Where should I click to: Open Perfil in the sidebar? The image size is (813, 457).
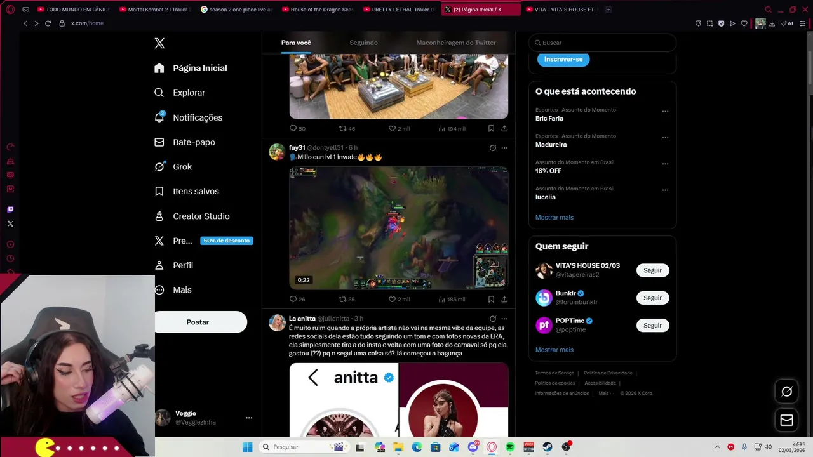[x=173, y=265]
